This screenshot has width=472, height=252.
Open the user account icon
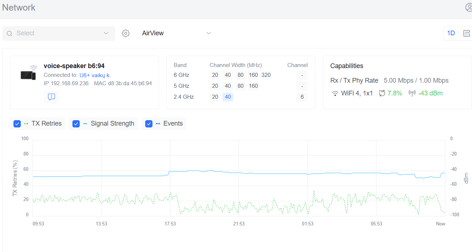click(469, 7)
